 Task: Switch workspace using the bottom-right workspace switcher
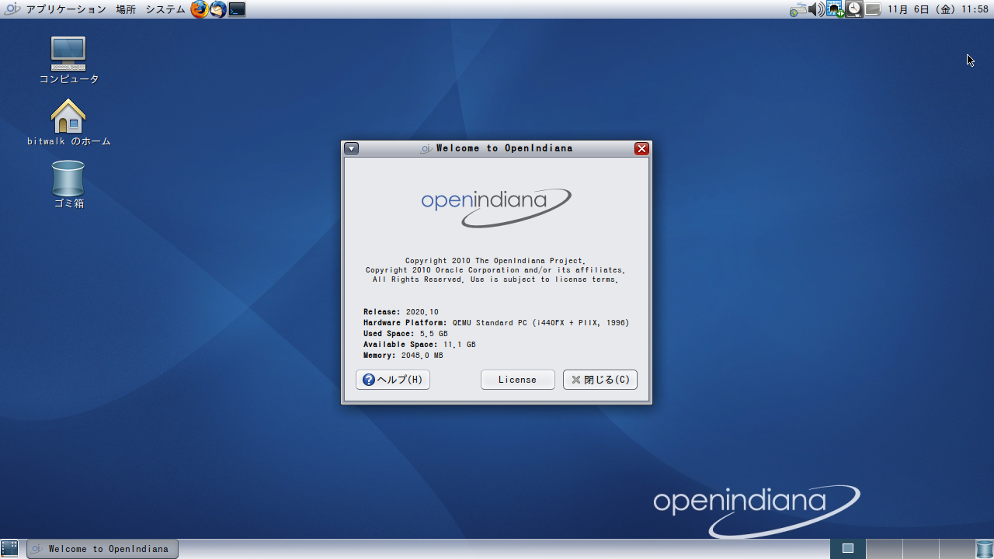point(884,548)
